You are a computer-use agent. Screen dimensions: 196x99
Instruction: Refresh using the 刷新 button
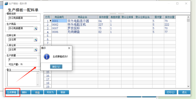[63, 92]
